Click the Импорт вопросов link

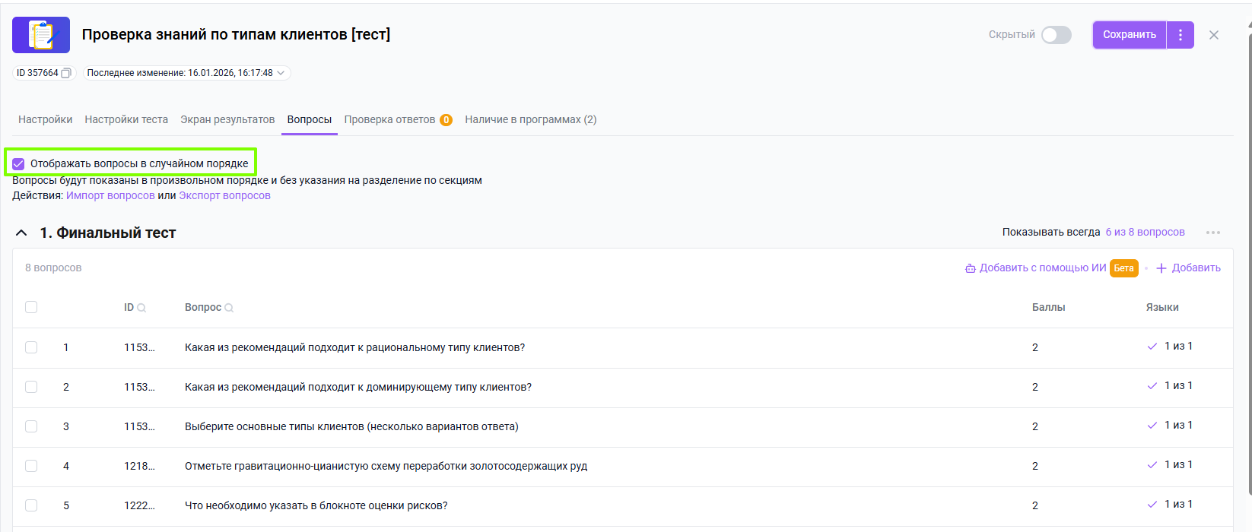(x=110, y=195)
